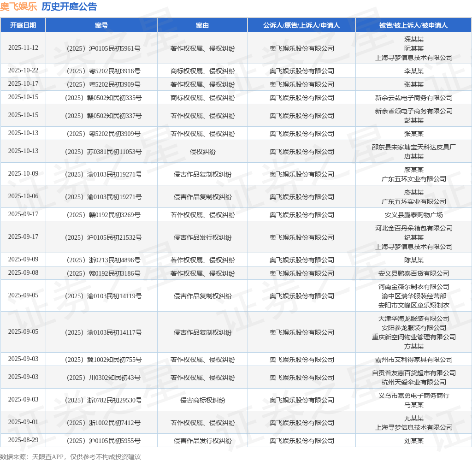This screenshot has height=461, width=472.
Task: Click case number 浙0782民初29530号
Action: click(103, 400)
